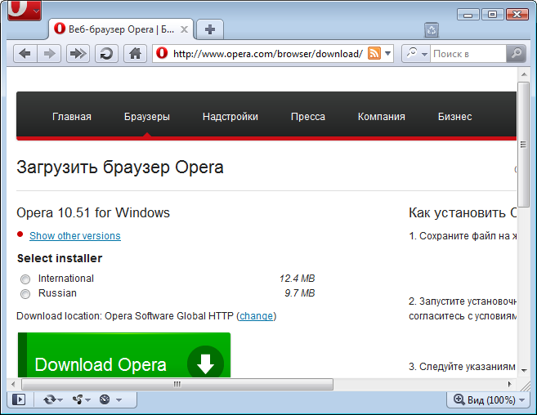Open the address bar history dropdown
537x415 pixels.
[x=387, y=53]
